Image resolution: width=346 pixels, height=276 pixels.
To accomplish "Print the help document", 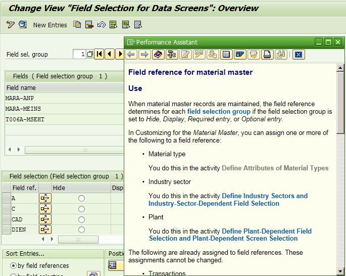I will [267, 55].
